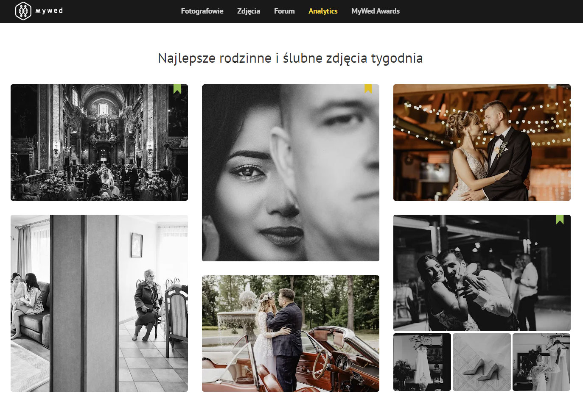
Task: Select the highlighted Analytics link
Action: pyautogui.click(x=323, y=11)
